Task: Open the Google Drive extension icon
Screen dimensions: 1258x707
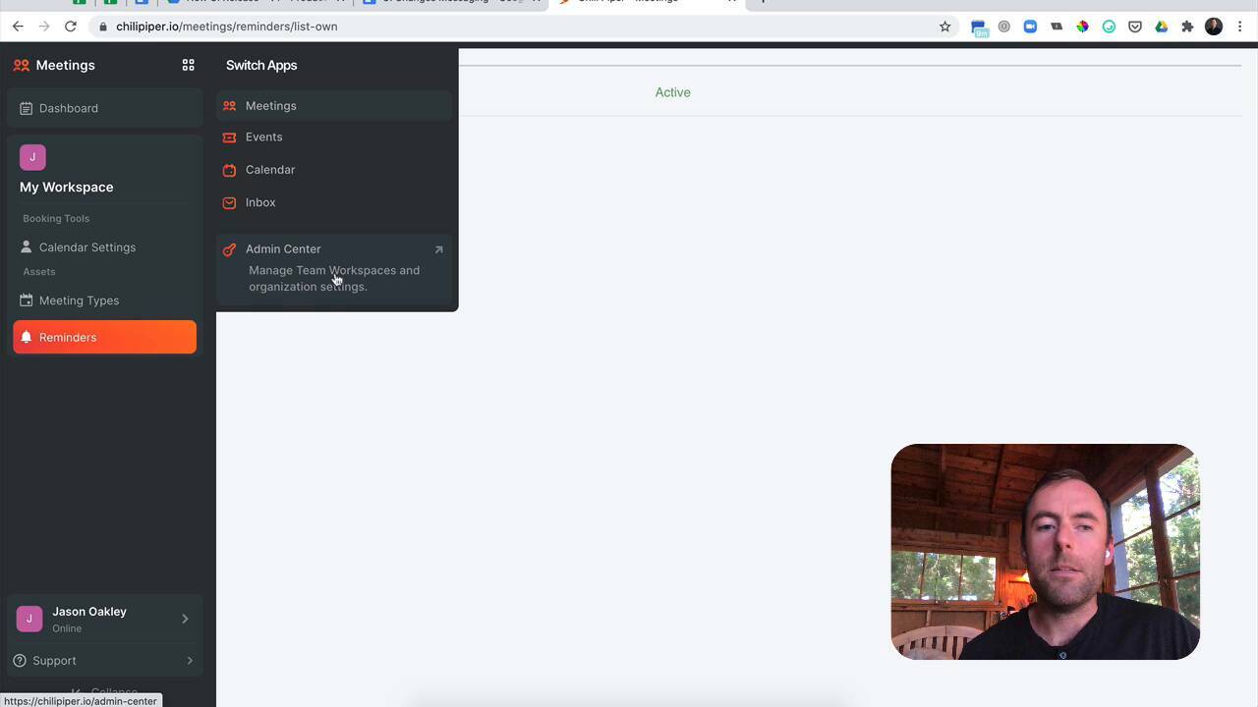Action: pyautogui.click(x=1161, y=27)
